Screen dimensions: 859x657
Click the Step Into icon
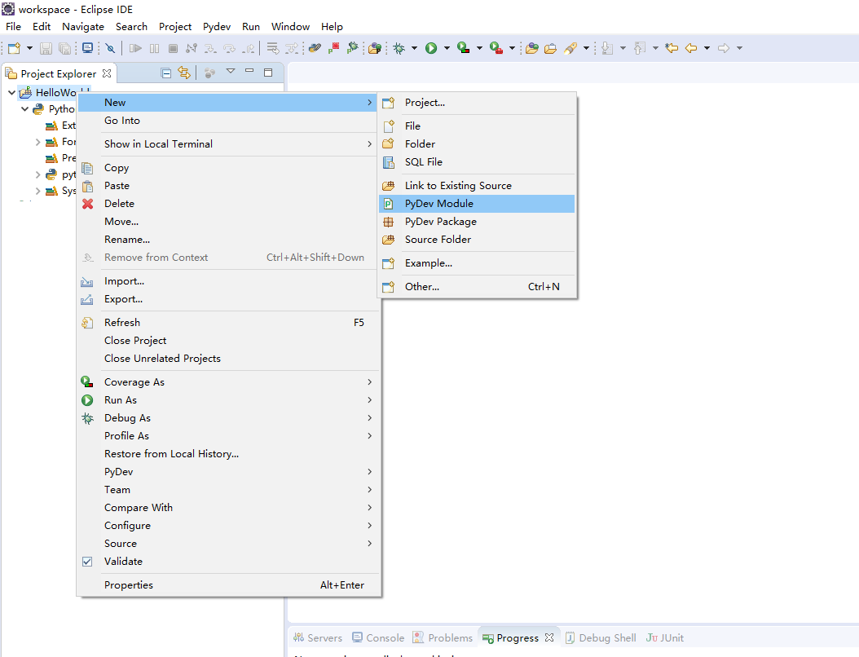(x=210, y=48)
